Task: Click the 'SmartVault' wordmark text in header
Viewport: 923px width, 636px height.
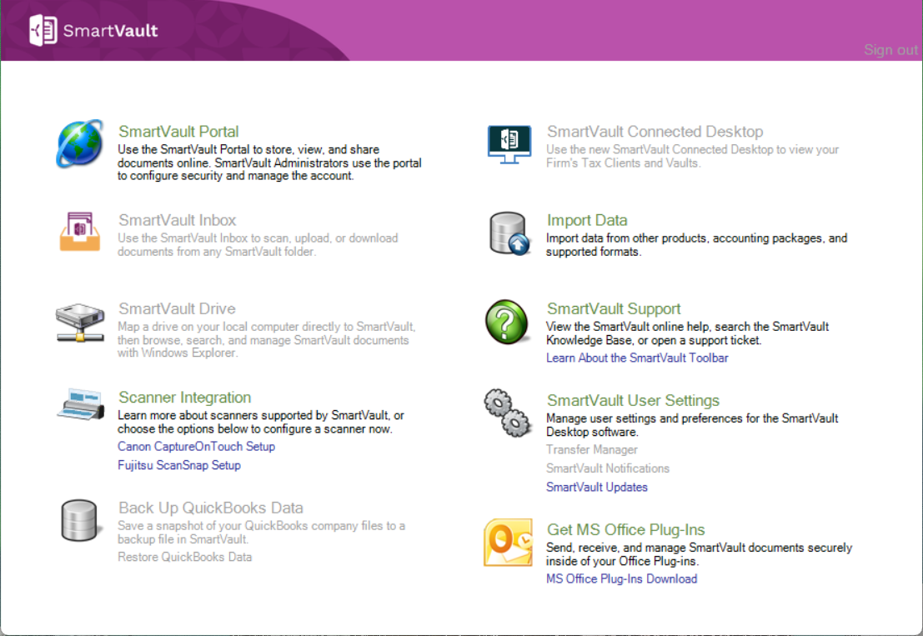Action: pyautogui.click(x=110, y=31)
